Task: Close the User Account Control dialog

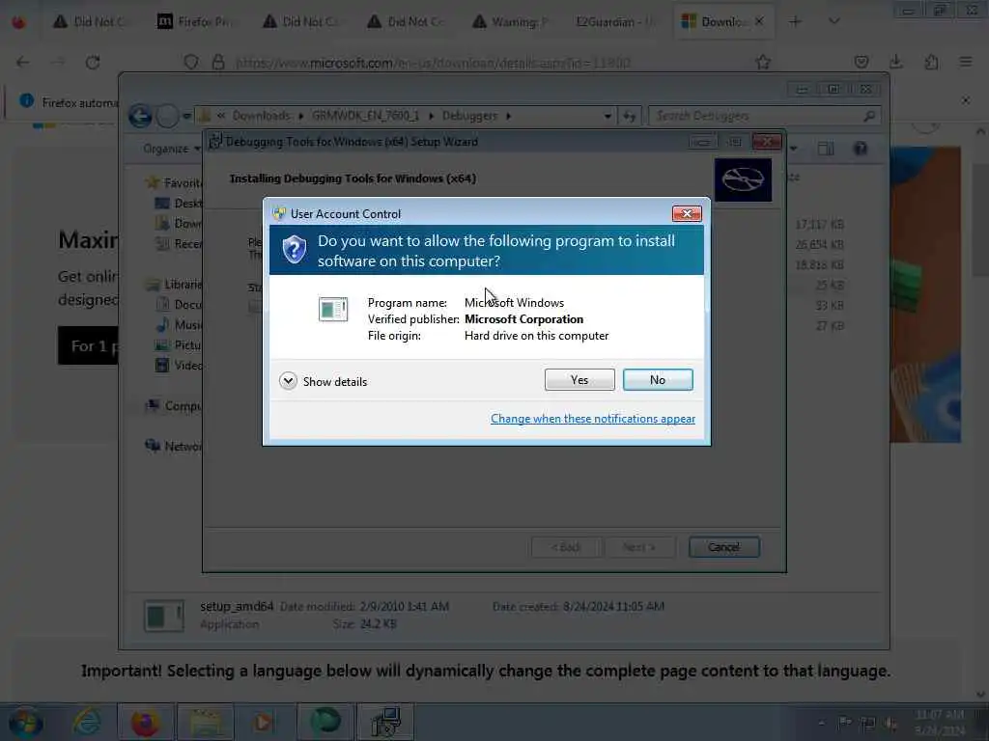Action: click(687, 214)
